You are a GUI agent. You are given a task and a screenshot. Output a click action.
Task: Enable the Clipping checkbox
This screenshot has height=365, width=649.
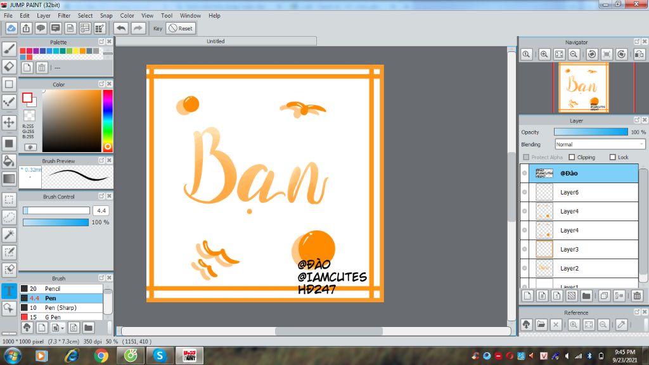(572, 157)
